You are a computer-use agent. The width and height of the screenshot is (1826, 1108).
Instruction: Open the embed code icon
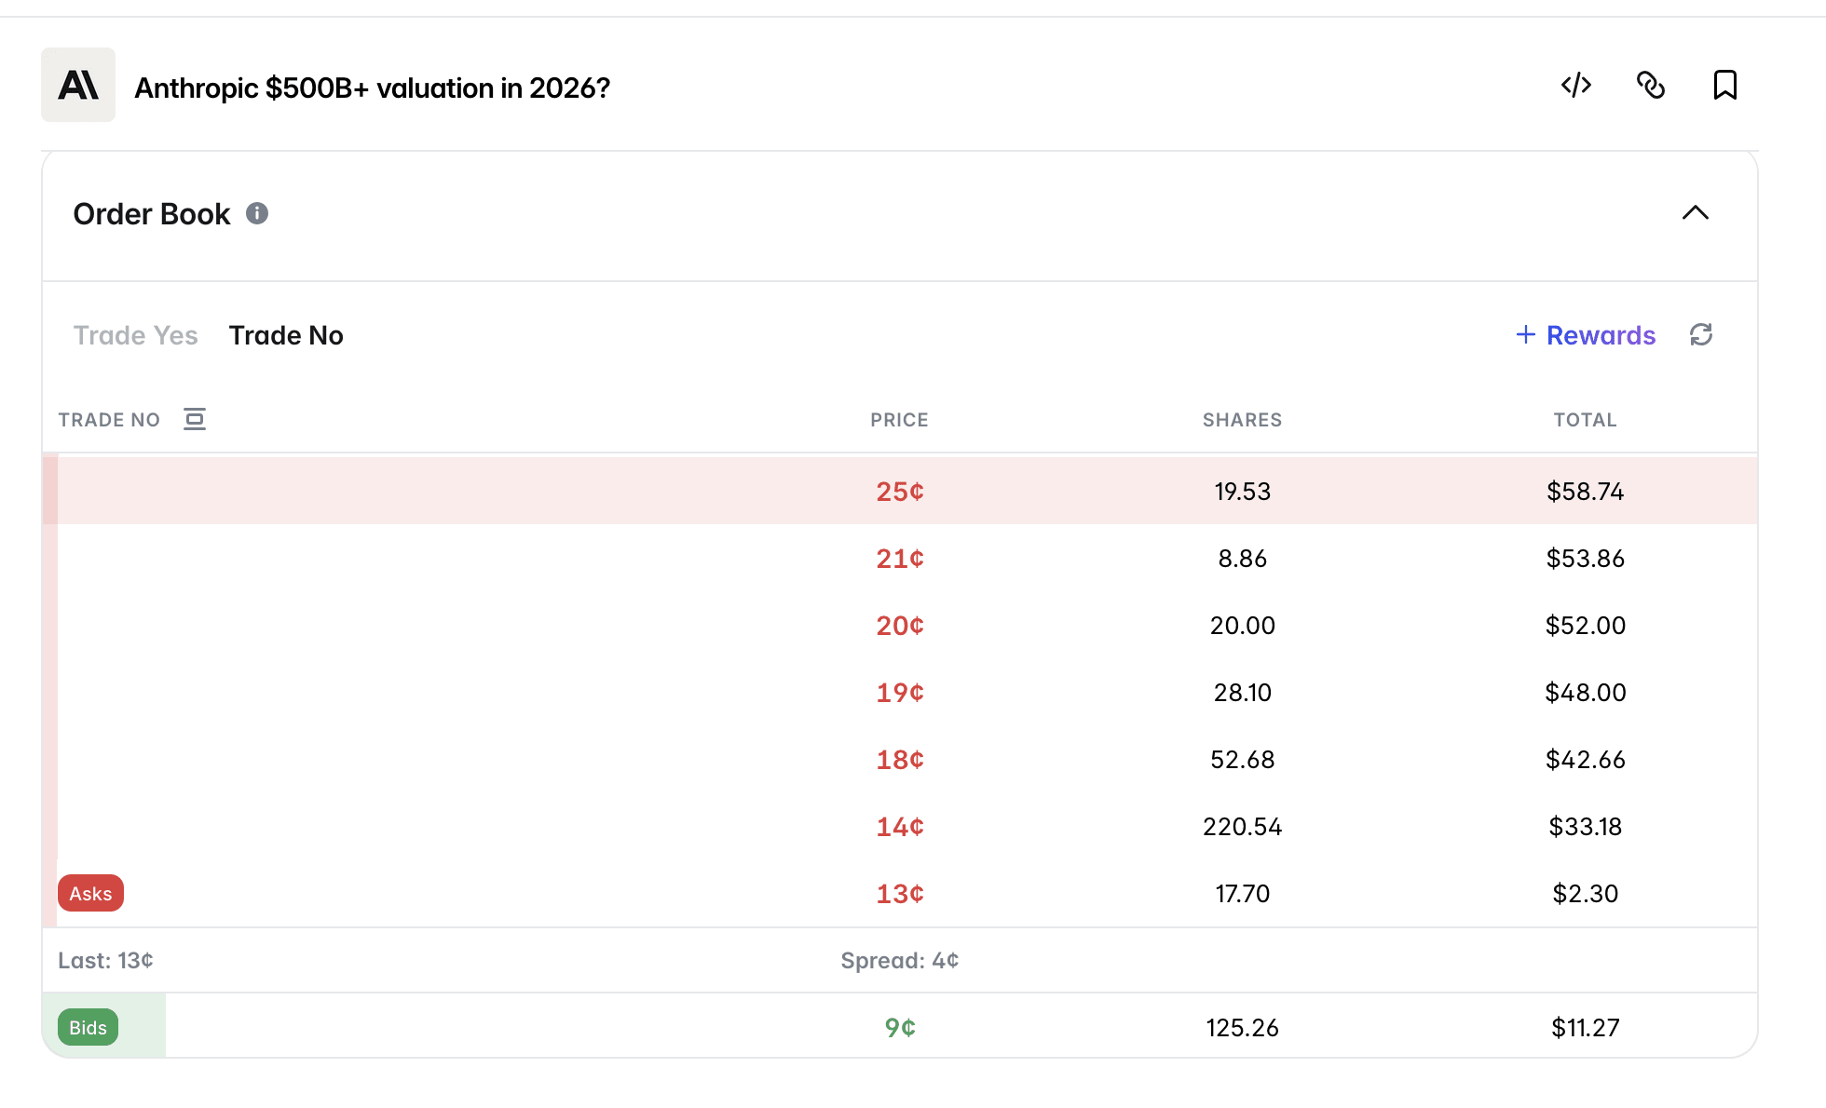1576,86
